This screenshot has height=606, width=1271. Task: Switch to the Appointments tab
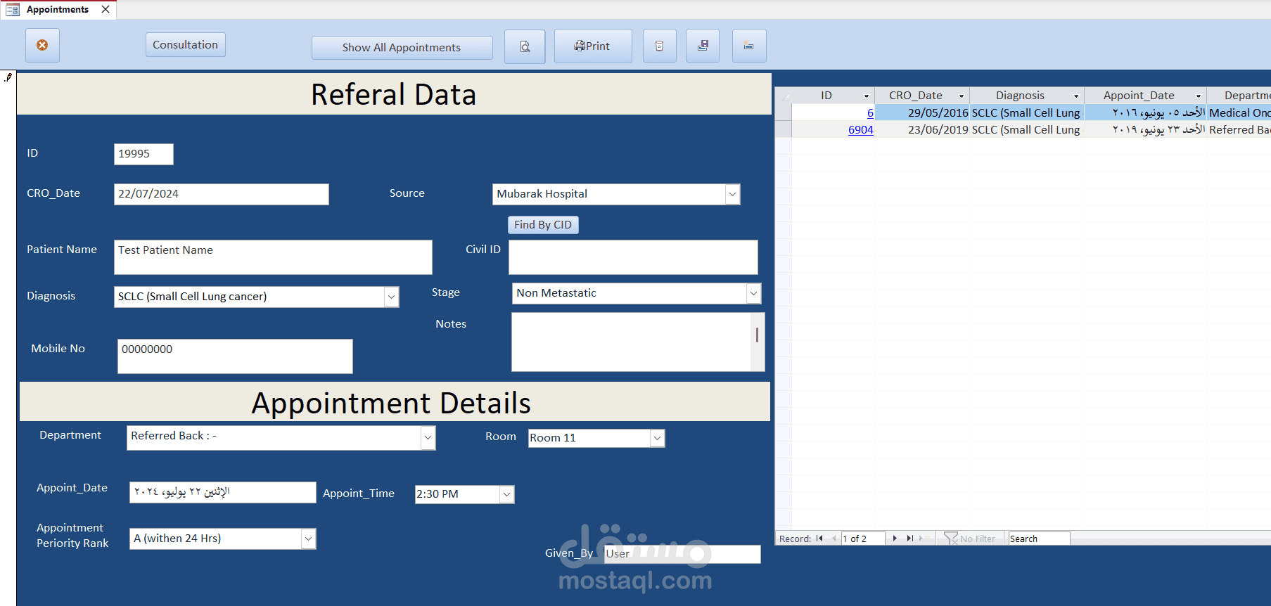tap(58, 10)
